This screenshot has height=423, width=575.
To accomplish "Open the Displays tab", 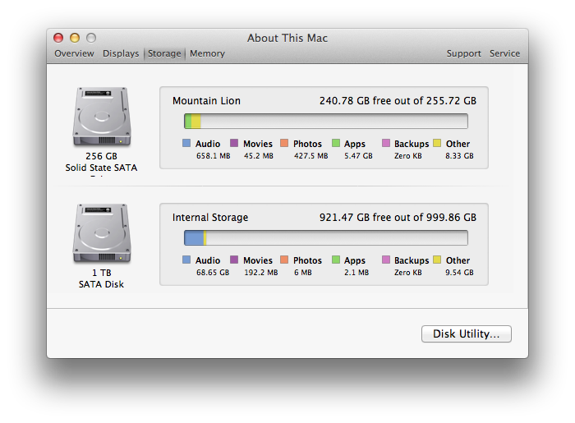I will click(121, 53).
